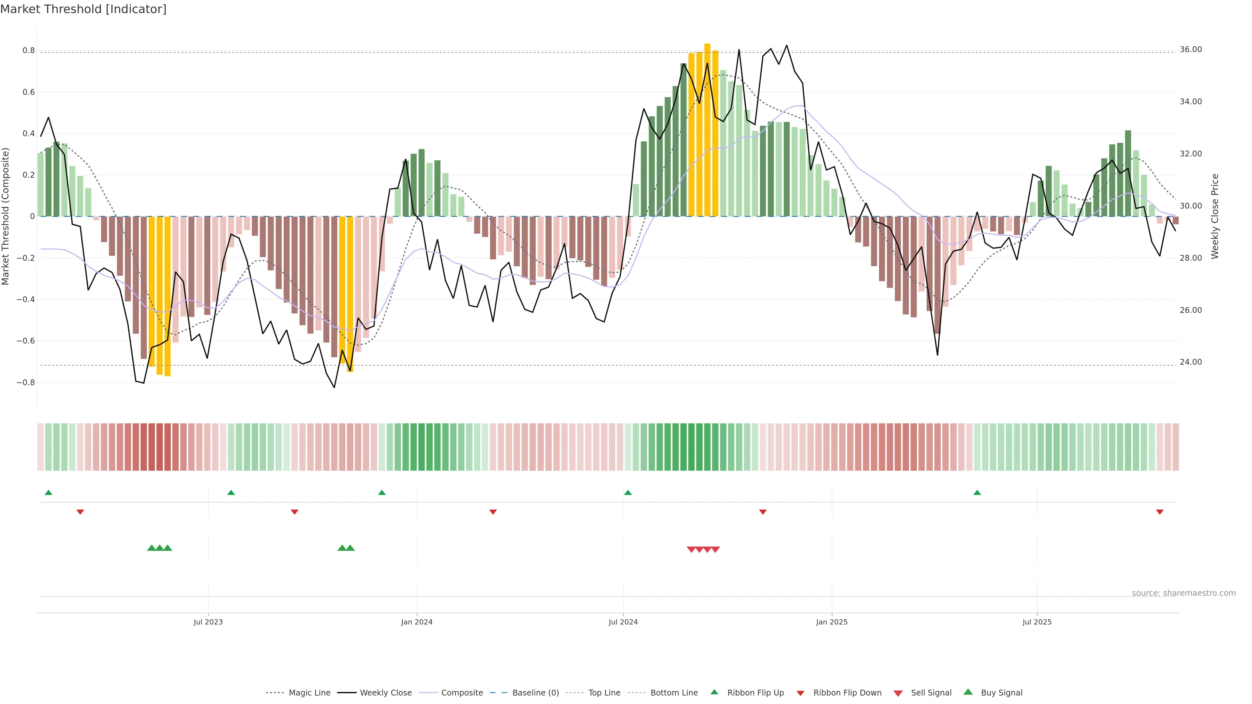The image size is (1252, 704).
Task: Click the Buy Signal legend triangle icon
Action: coord(968,692)
